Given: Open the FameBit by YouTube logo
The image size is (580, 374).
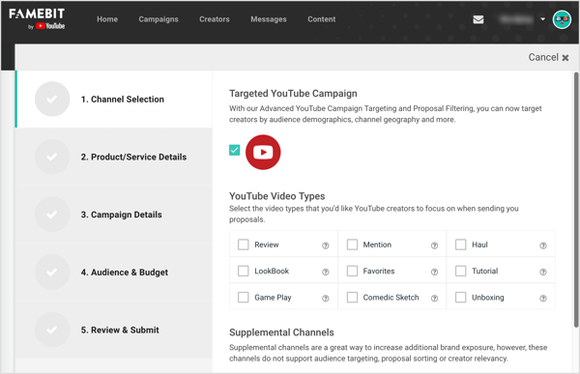Looking at the screenshot, I should click(x=37, y=19).
